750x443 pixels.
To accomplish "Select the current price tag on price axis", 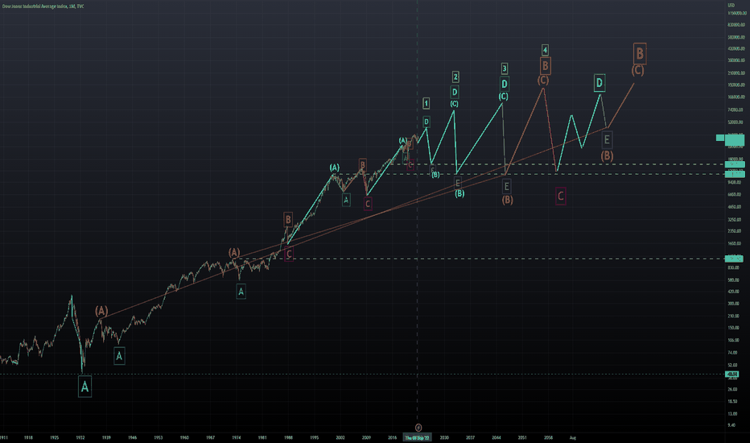I will pos(735,140).
